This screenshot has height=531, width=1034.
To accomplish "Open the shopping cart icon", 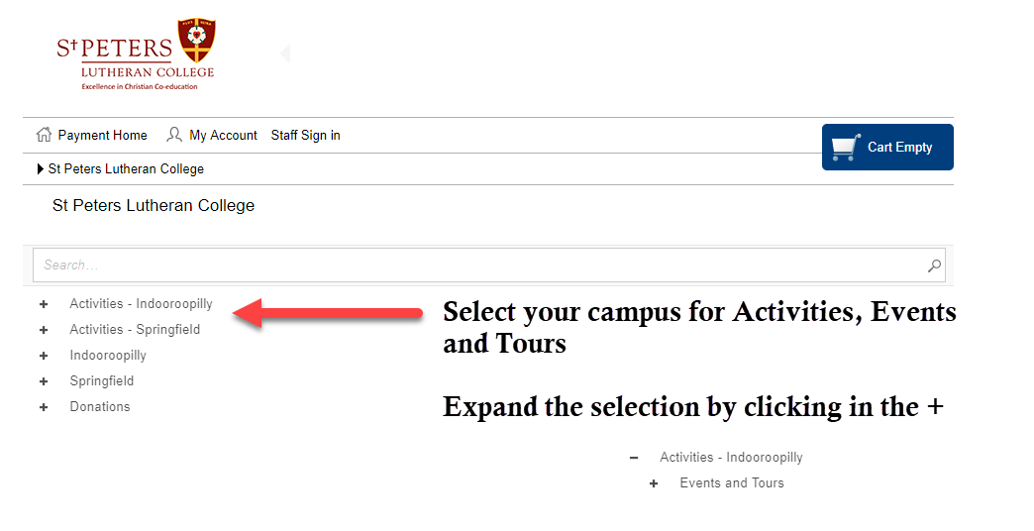I will tap(846, 147).
